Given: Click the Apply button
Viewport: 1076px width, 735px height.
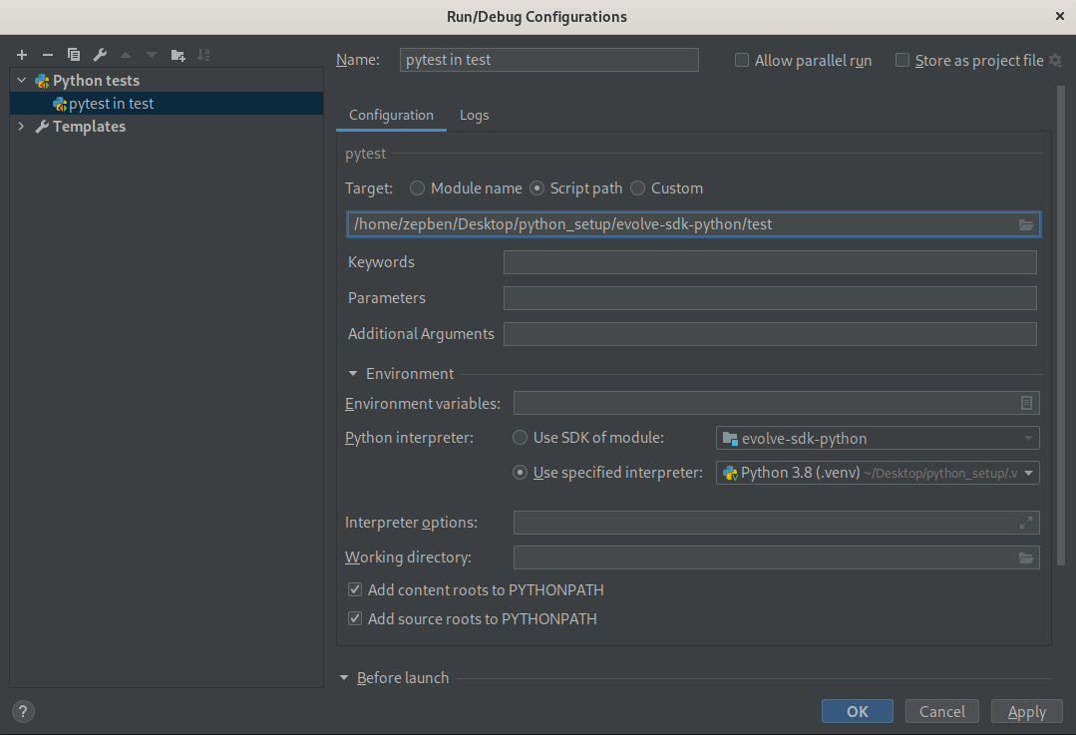Looking at the screenshot, I should 1026,711.
